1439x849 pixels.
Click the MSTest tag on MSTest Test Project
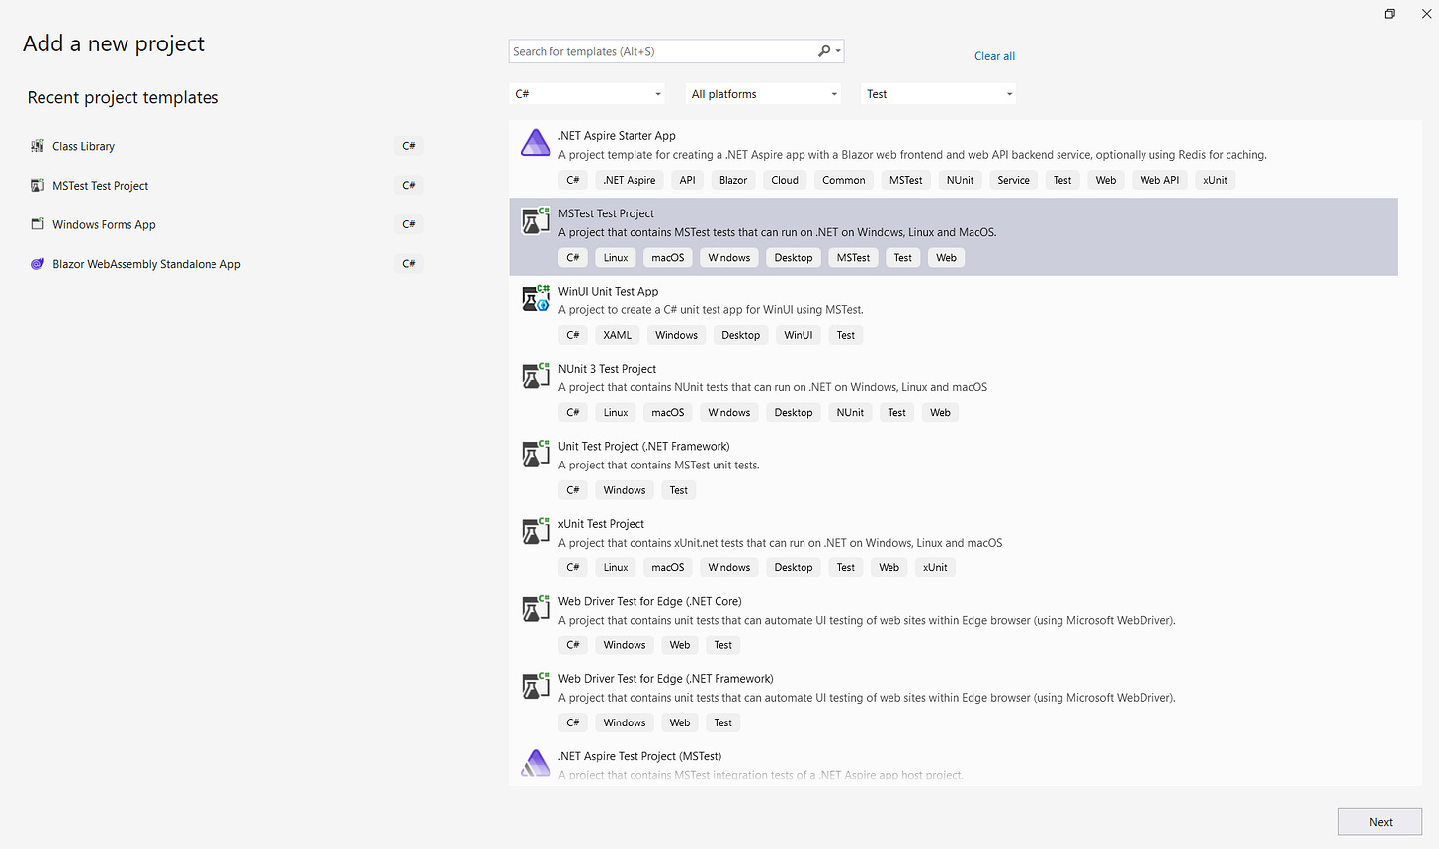[853, 258]
